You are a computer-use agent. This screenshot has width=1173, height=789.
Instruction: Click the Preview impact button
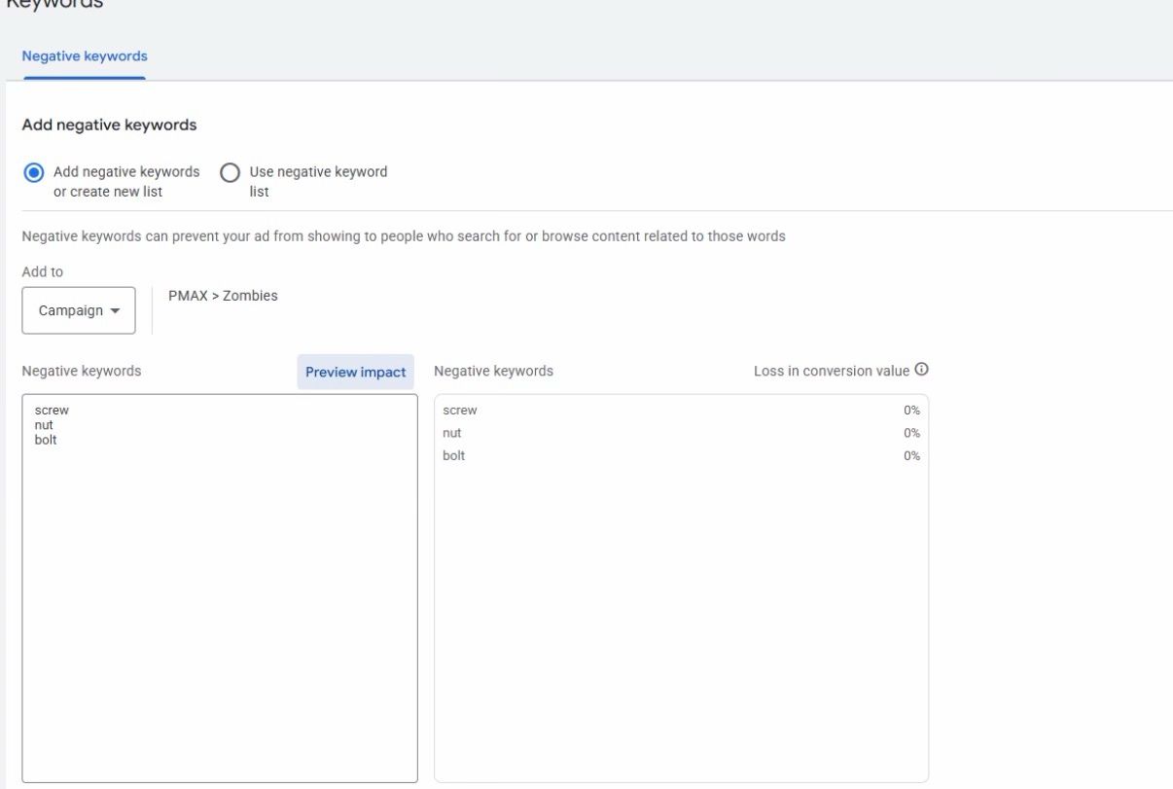click(x=356, y=372)
